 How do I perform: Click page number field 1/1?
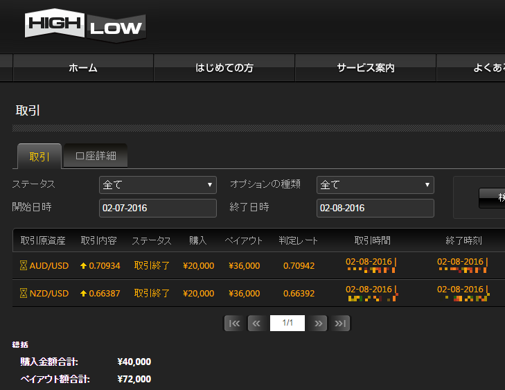tap(287, 323)
